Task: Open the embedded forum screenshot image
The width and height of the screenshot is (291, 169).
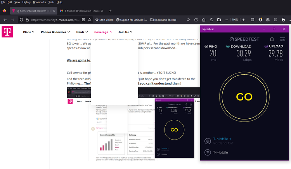Action: (133, 124)
